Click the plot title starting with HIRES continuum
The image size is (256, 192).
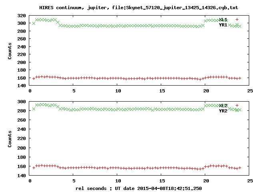pos(139,8)
